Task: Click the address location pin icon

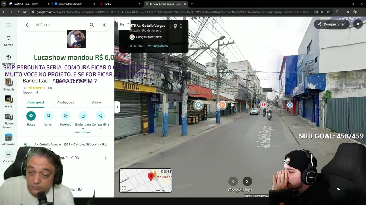Action: [26, 145]
